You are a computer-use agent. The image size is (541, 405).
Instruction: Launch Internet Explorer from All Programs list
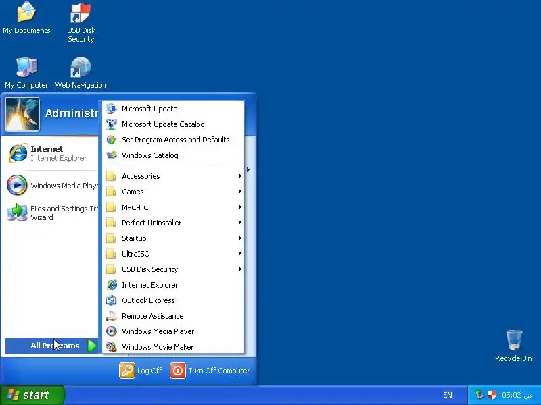[x=173, y=284]
